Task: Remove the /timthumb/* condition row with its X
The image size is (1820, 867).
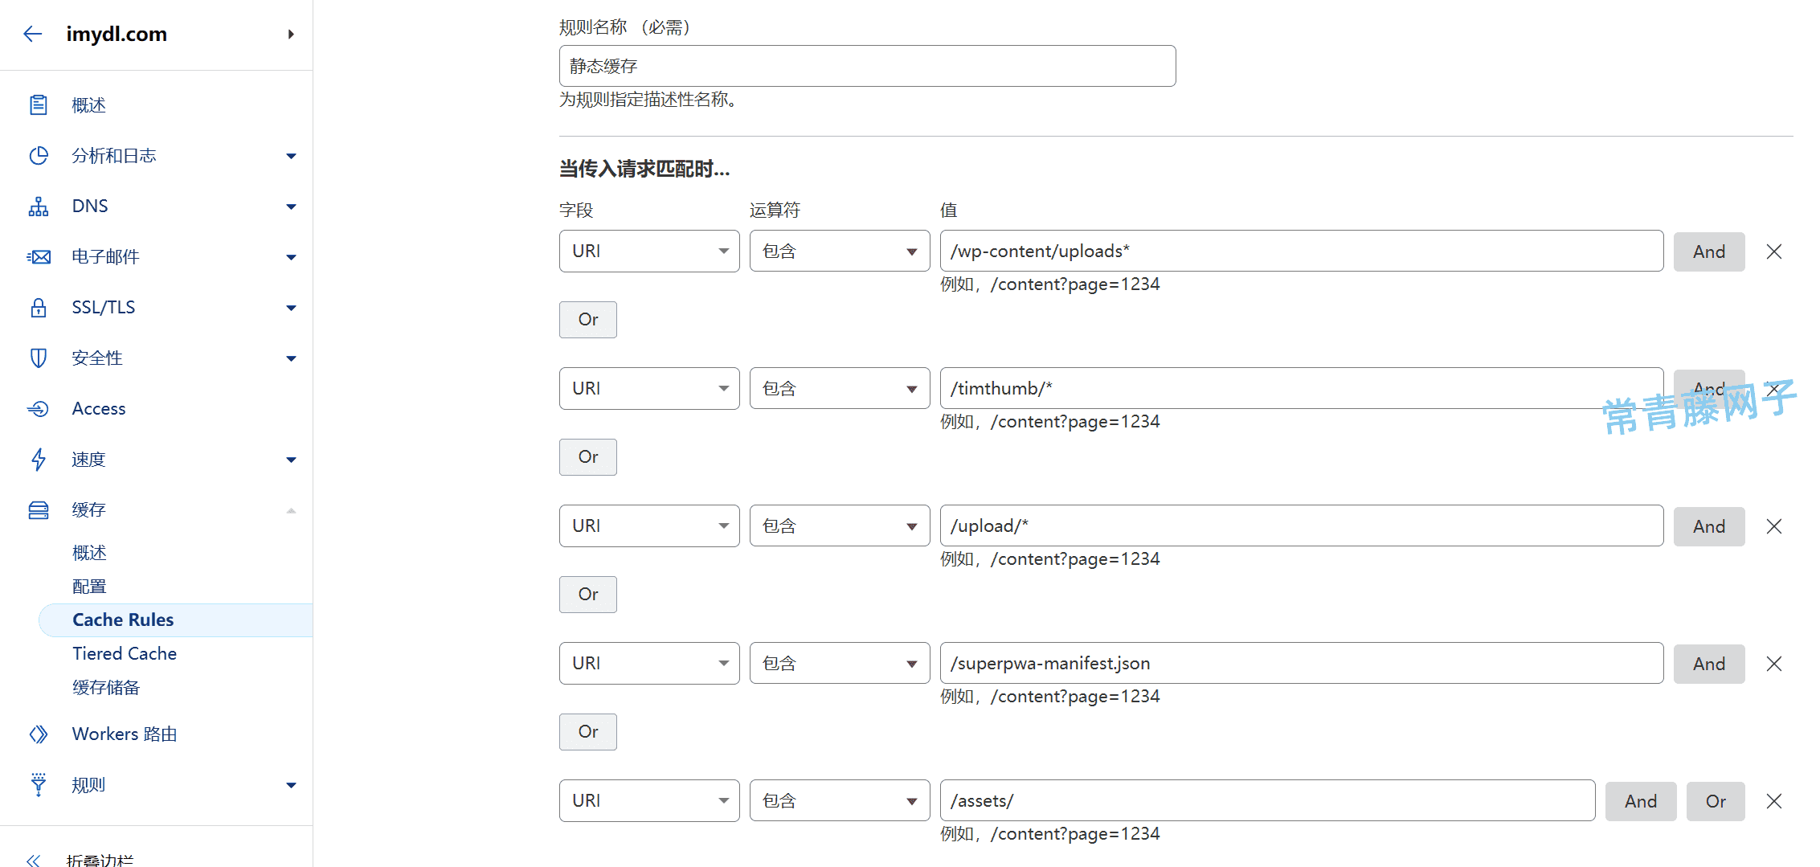Action: (1774, 389)
